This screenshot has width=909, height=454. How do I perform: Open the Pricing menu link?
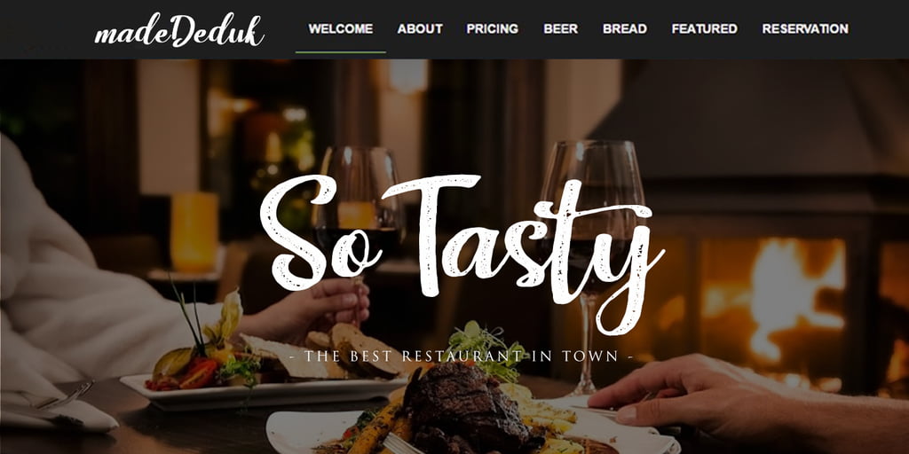492,29
